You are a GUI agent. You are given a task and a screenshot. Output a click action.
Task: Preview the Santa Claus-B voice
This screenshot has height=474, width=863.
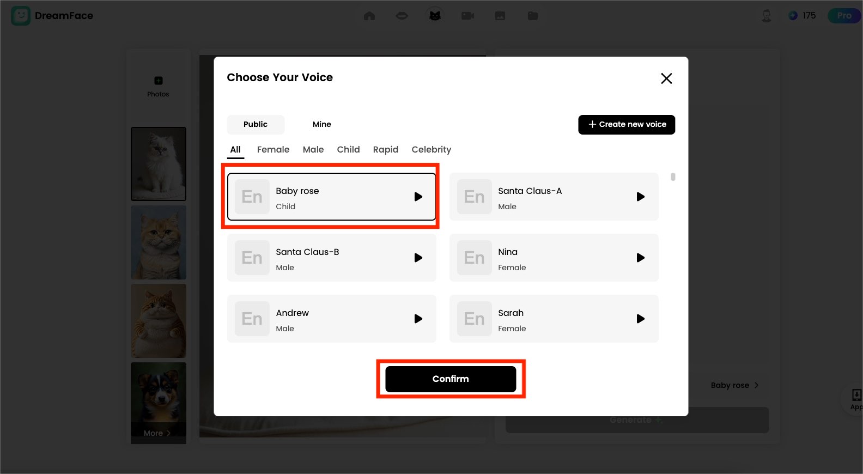[x=418, y=258]
